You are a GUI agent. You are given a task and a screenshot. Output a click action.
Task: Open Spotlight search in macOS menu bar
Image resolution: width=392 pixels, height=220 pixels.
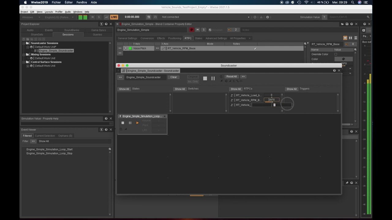353,2
